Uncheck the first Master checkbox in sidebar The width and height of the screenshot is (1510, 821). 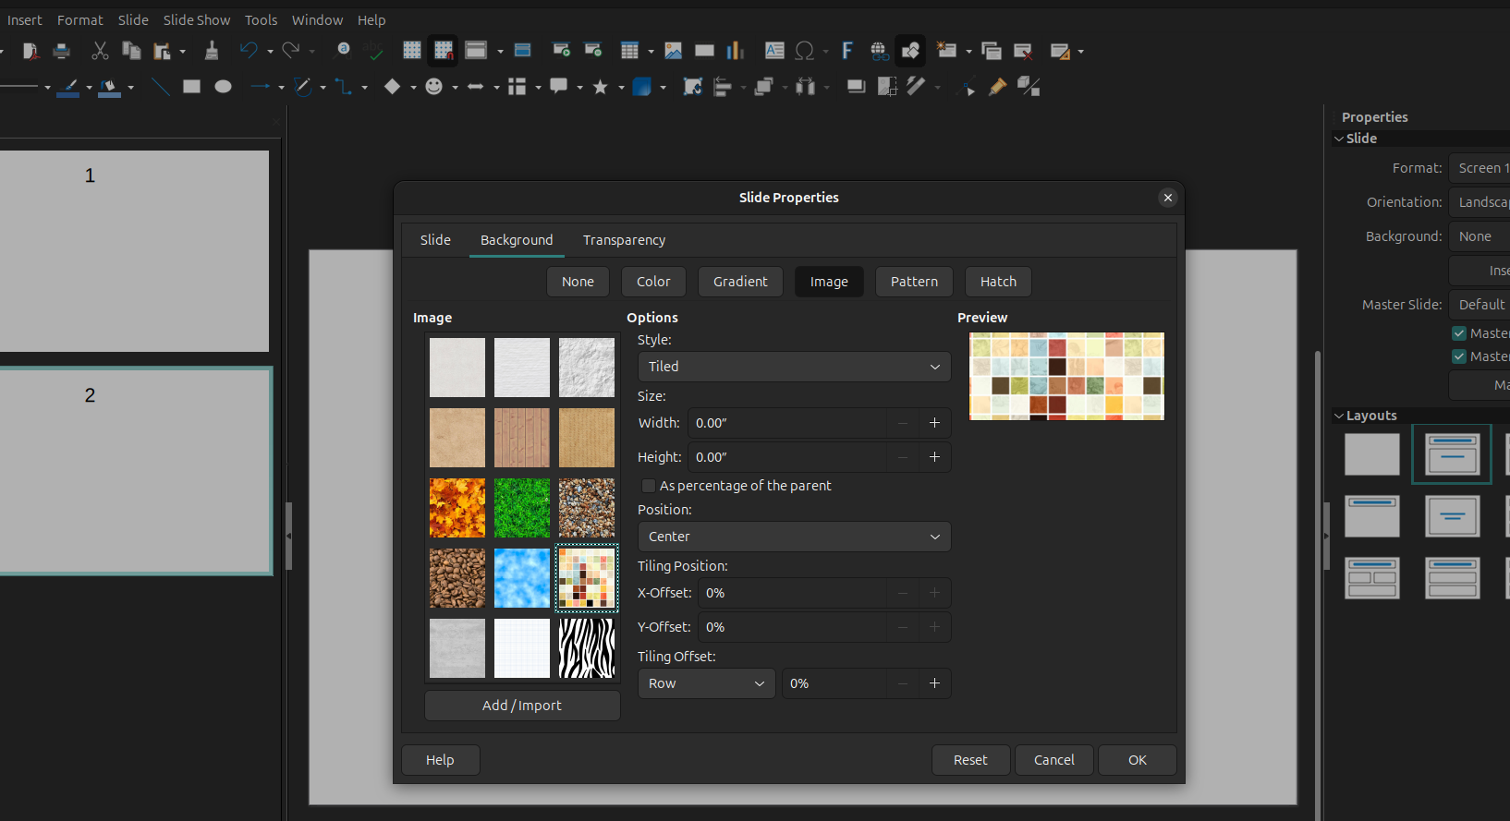(x=1459, y=333)
